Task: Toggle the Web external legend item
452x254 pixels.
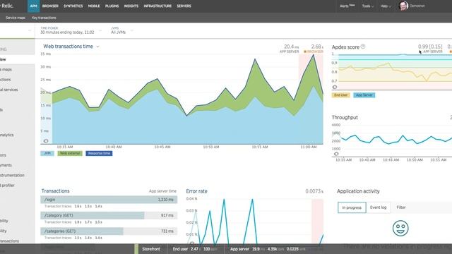Action: [70, 153]
